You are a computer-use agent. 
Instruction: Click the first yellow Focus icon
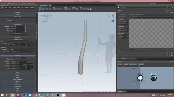[66, 9]
